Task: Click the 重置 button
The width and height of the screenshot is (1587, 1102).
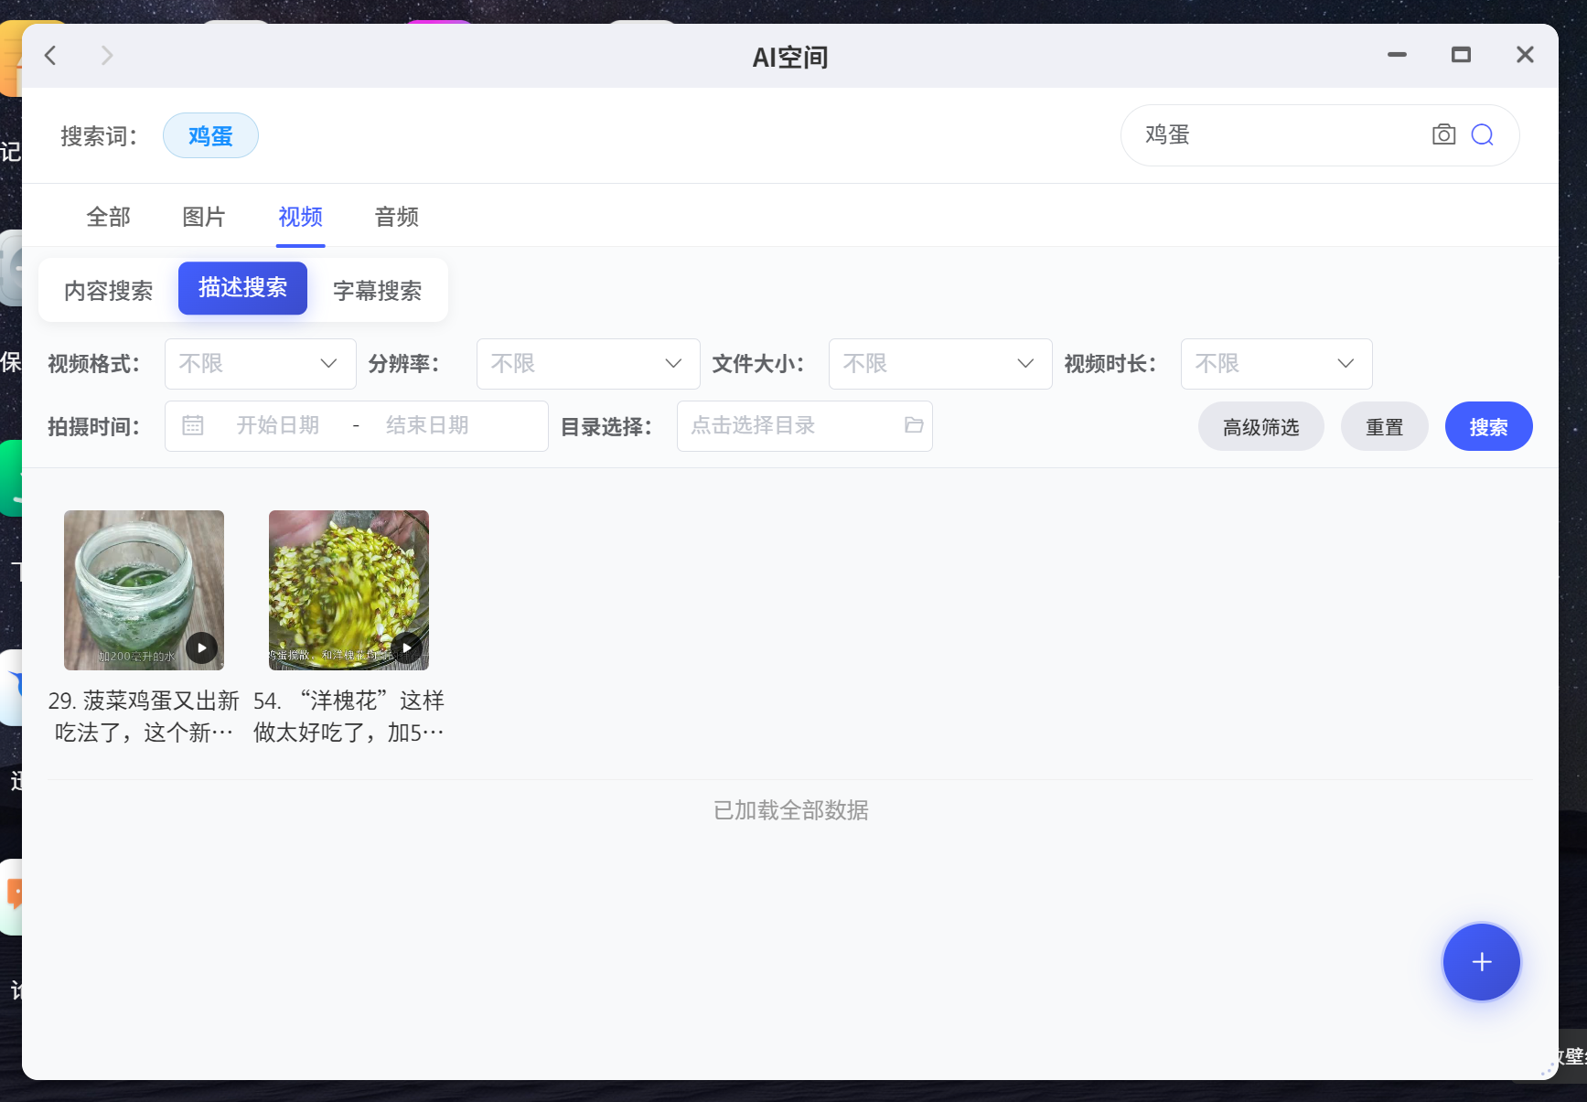Action: 1384,426
